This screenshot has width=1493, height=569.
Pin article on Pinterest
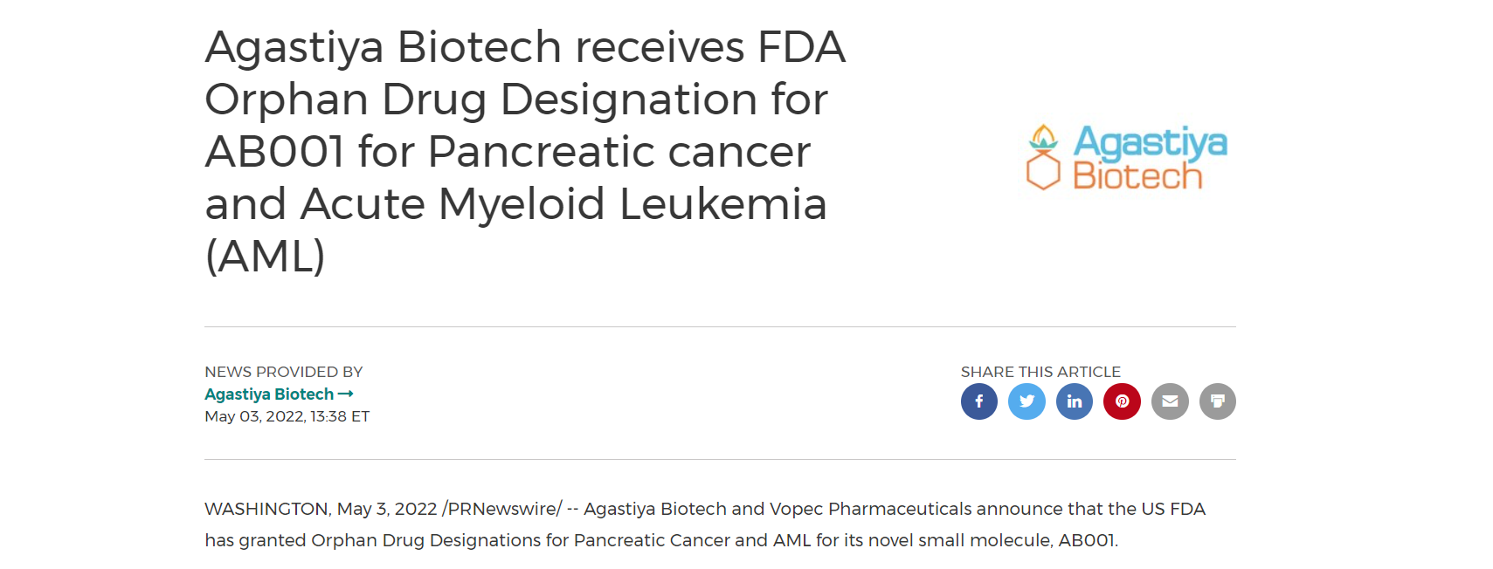1122,401
